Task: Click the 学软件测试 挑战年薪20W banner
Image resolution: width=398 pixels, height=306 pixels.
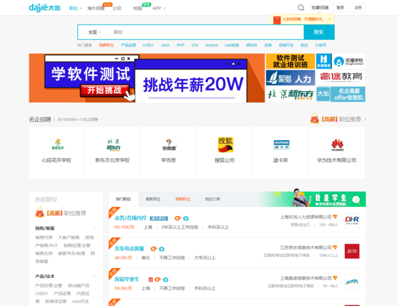Action: 147,78
